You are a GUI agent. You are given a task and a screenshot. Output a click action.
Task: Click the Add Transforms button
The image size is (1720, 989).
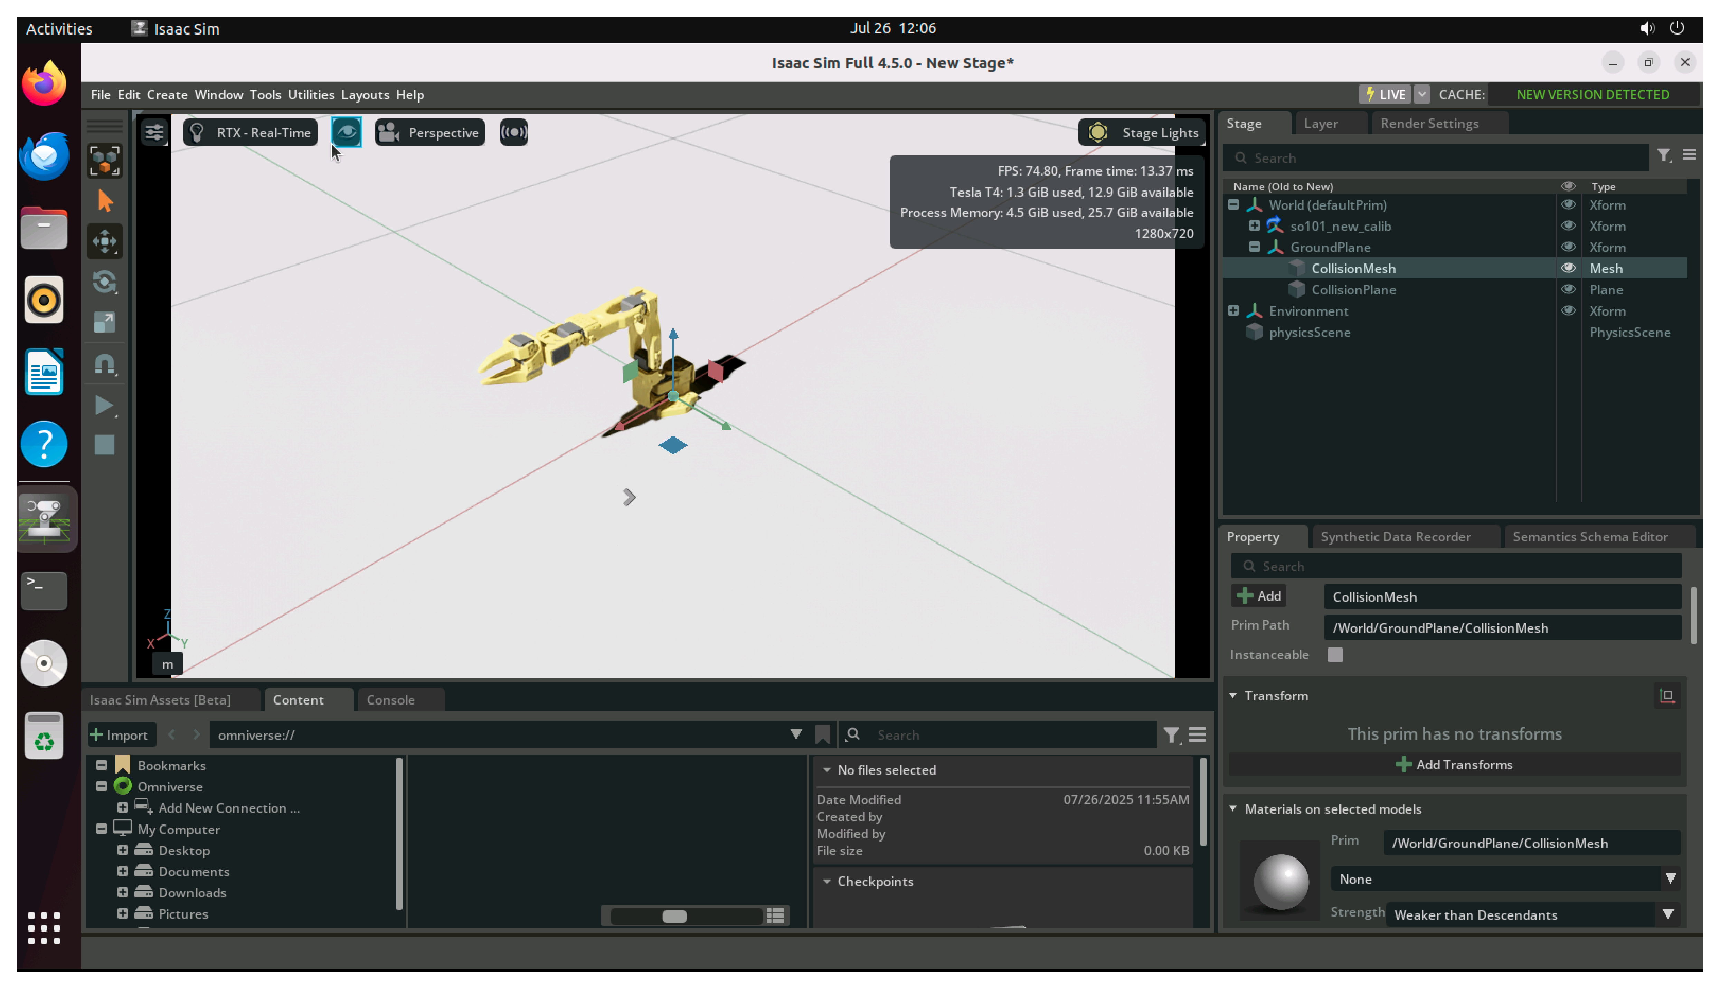(1453, 765)
